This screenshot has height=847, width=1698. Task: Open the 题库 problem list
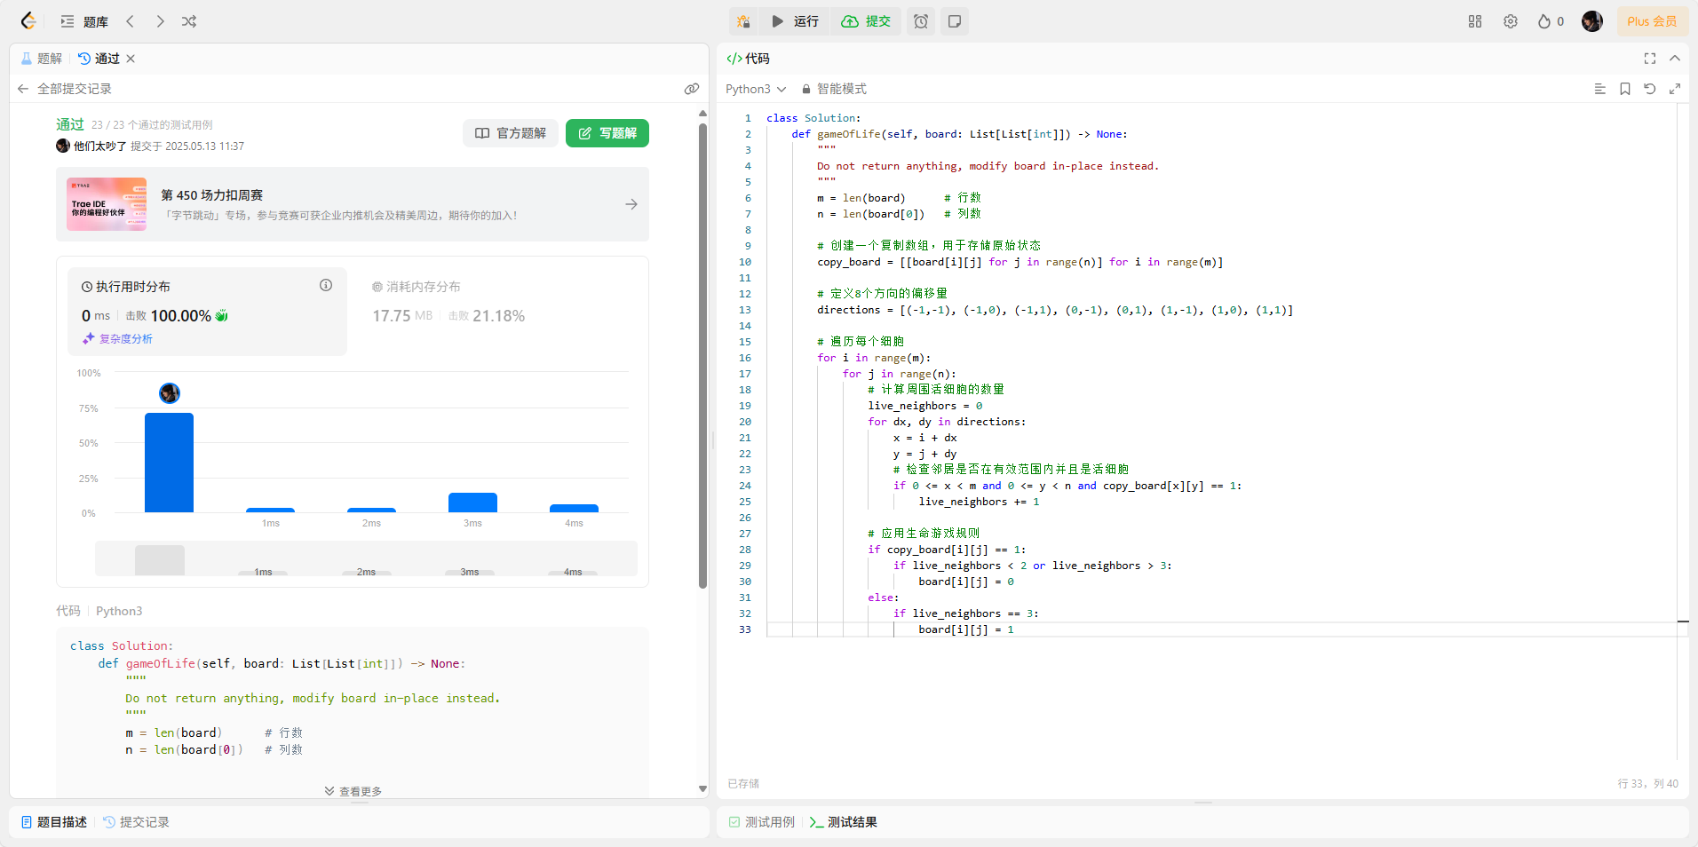tap(84, 21)
